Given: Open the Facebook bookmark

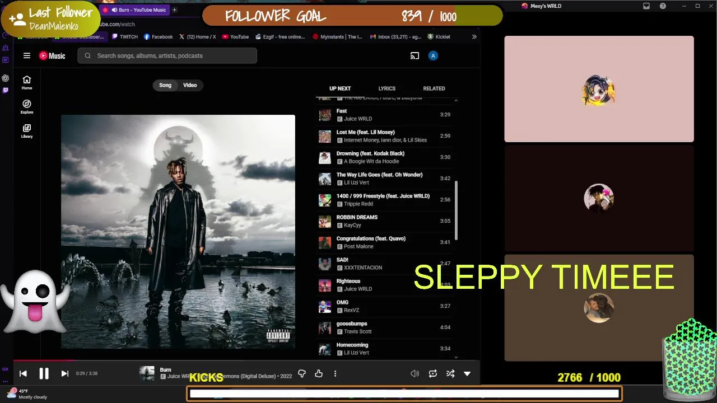Looking at the screenshot, I should (159, 37).
